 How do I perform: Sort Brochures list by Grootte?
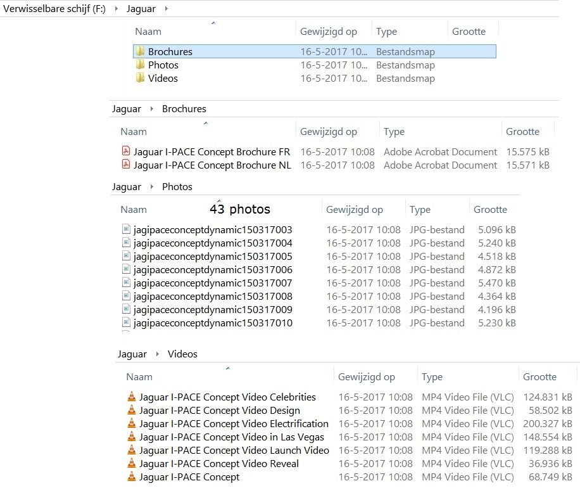pos(522,132)
